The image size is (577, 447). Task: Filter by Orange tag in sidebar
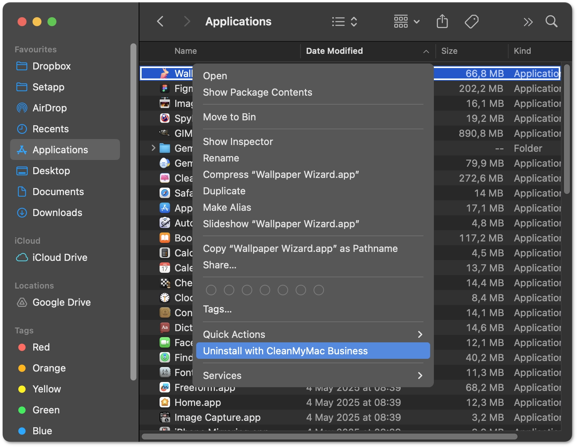pyautogui.click(x=65, y=368)
